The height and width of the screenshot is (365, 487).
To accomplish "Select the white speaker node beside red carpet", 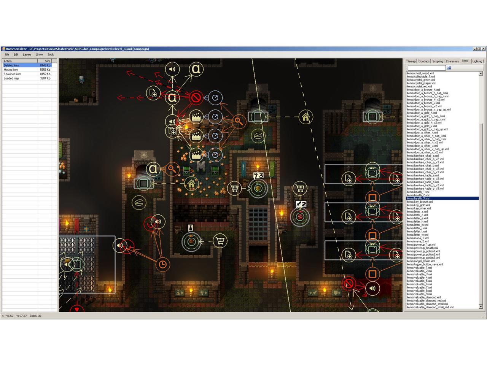I will click(x=372, y=288).
